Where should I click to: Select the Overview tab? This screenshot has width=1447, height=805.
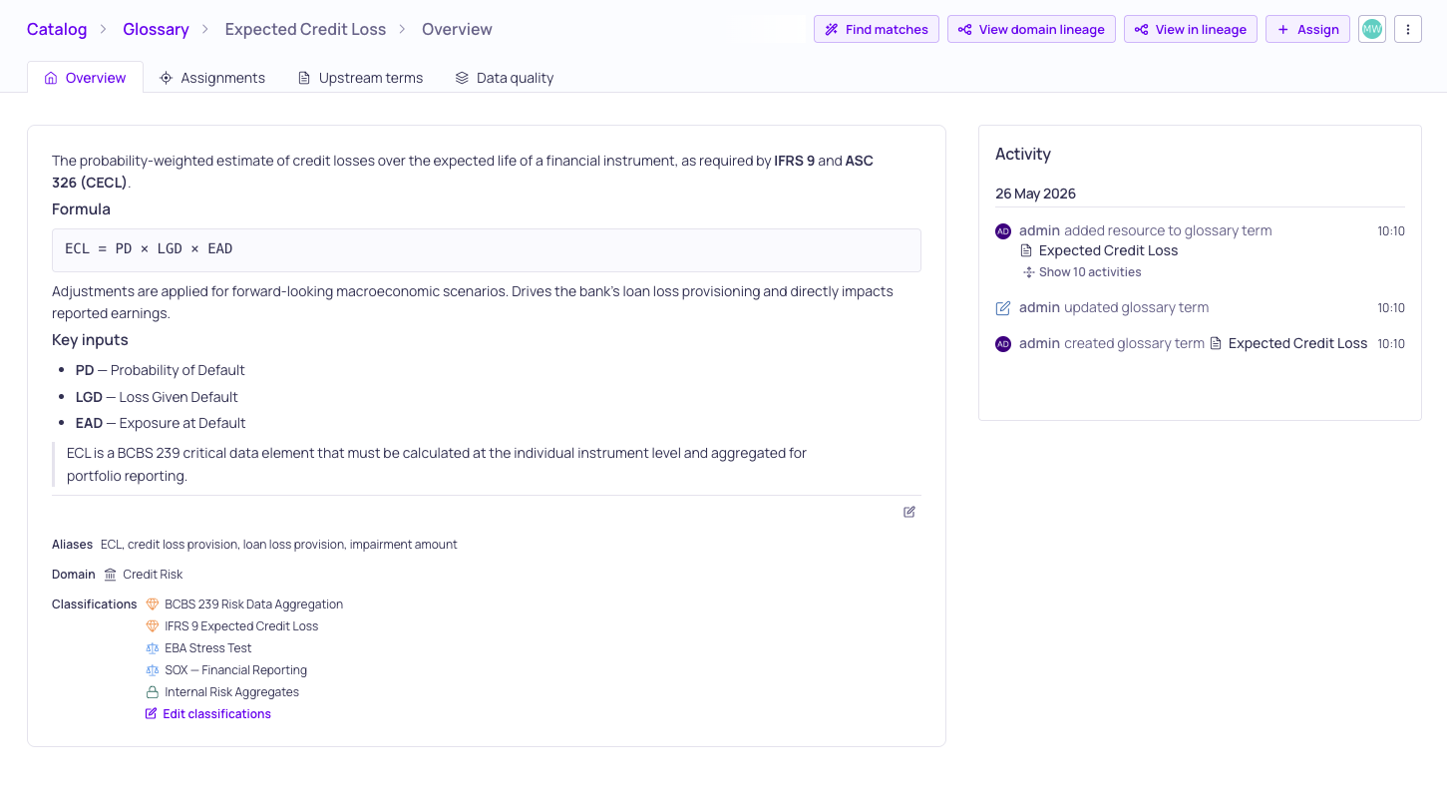[x=85, y=78]
